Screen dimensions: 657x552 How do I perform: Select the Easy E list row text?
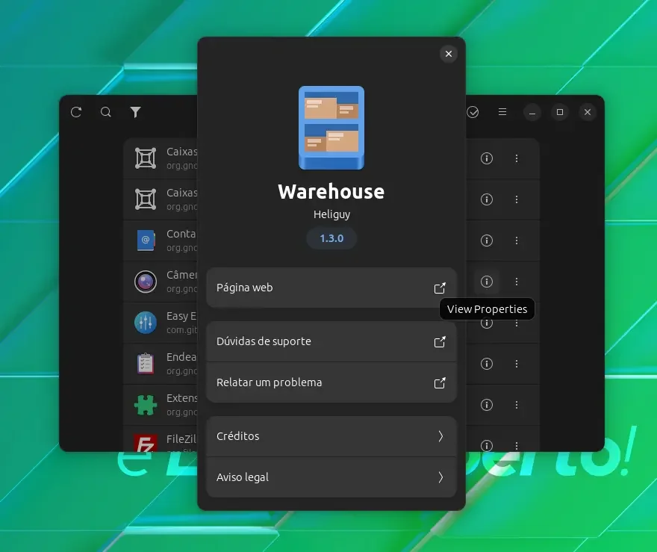181,317
